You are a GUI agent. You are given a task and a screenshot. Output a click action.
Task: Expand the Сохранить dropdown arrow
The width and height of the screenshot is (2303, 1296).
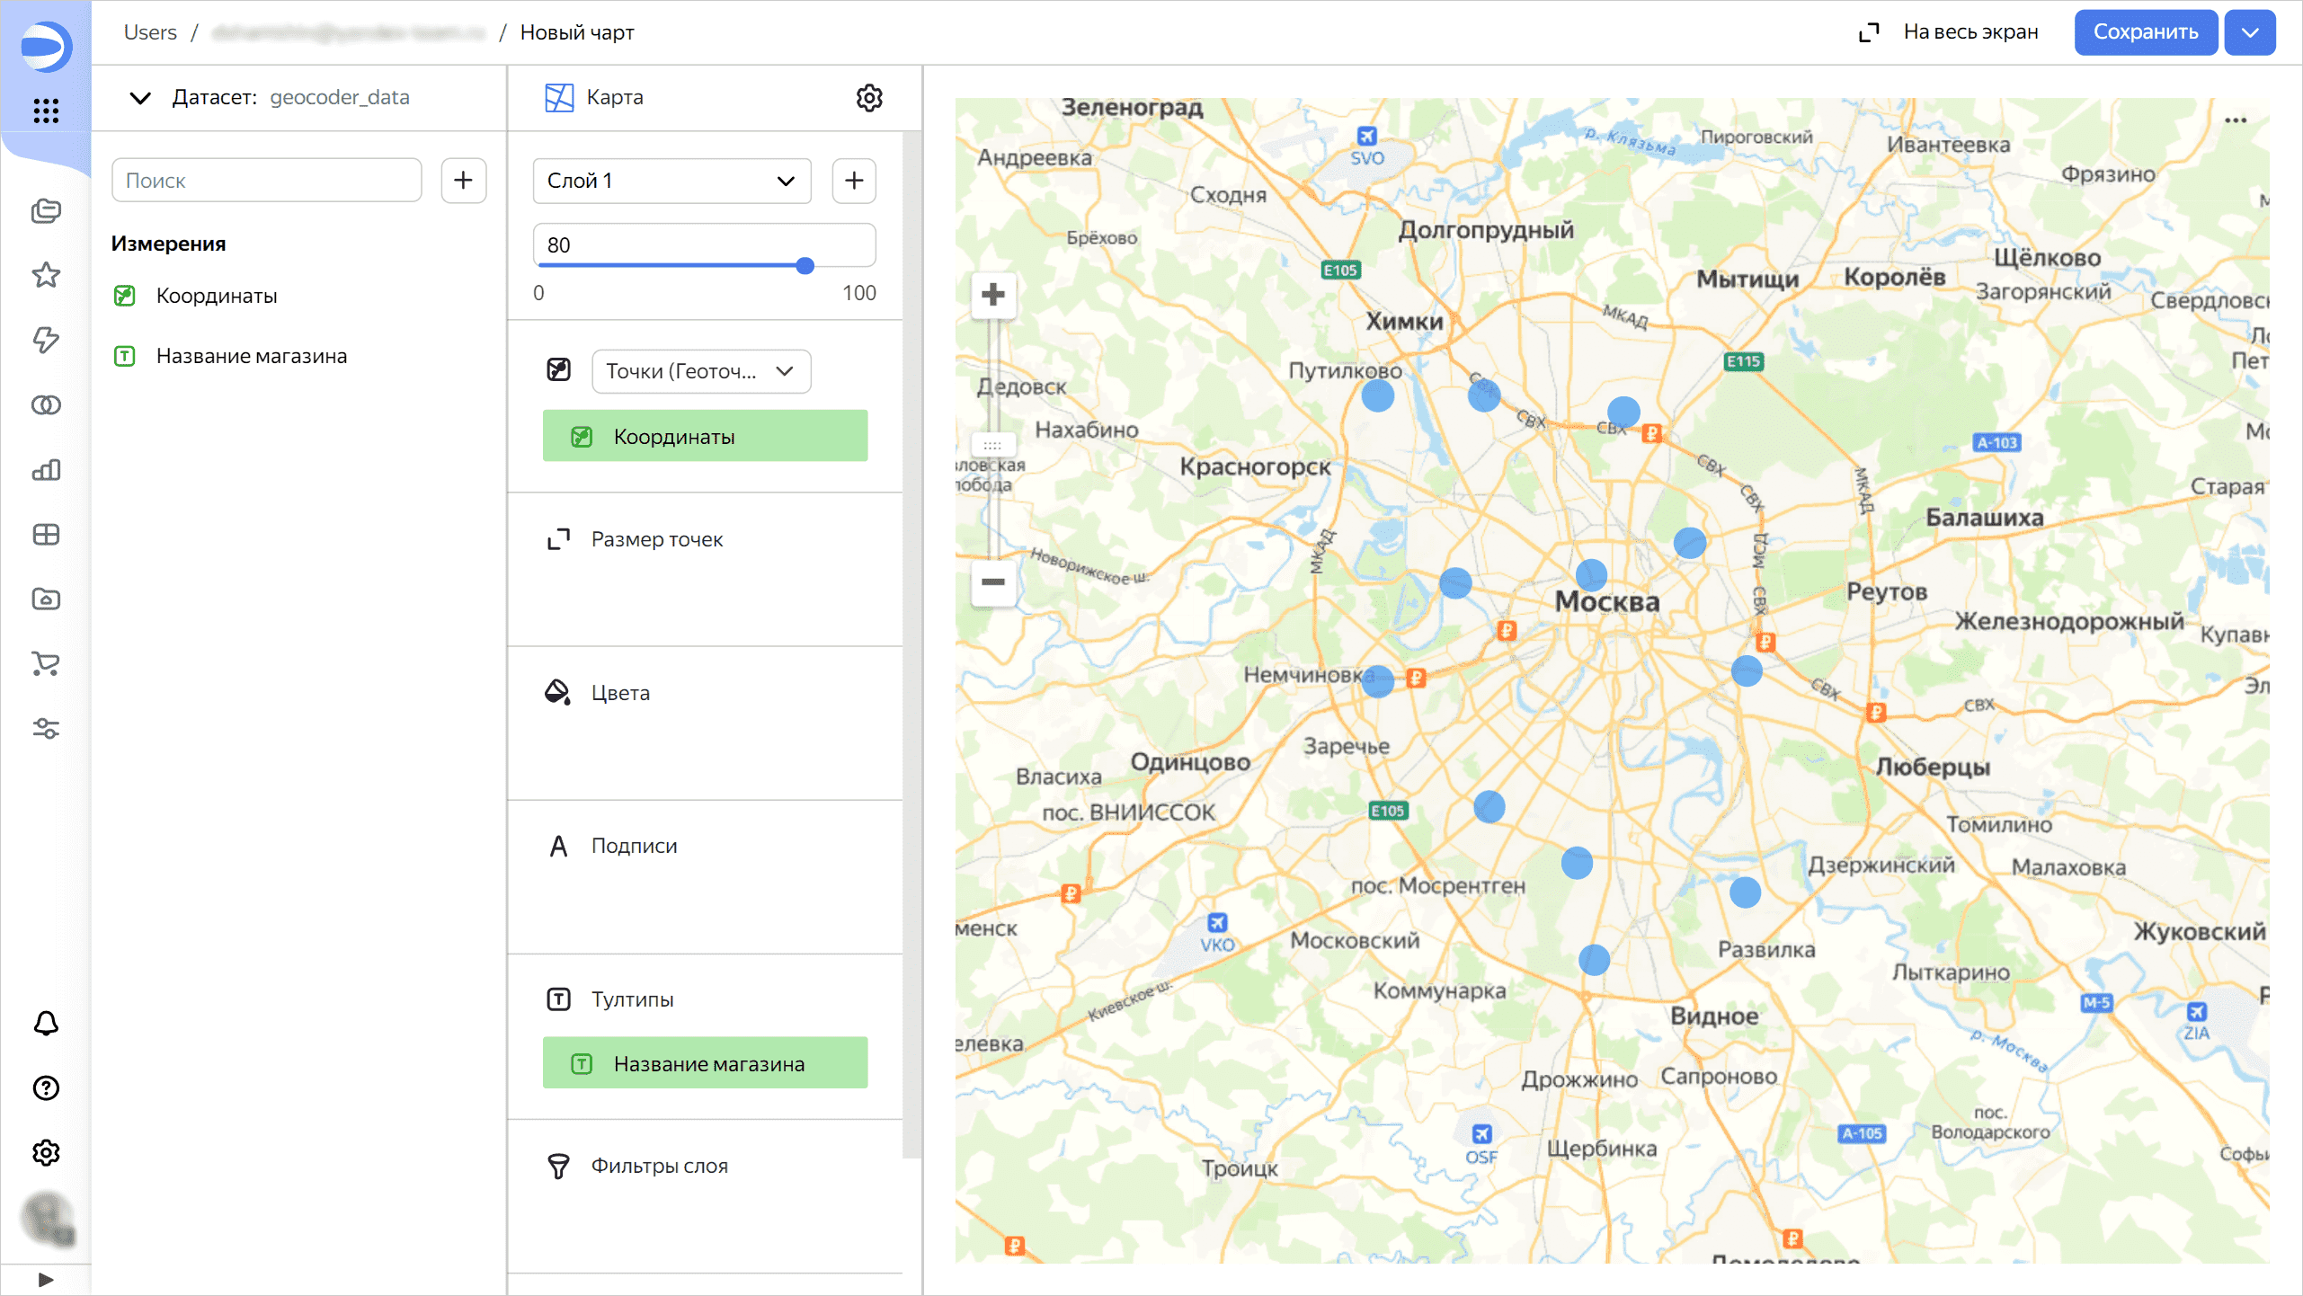[2249, 32]
